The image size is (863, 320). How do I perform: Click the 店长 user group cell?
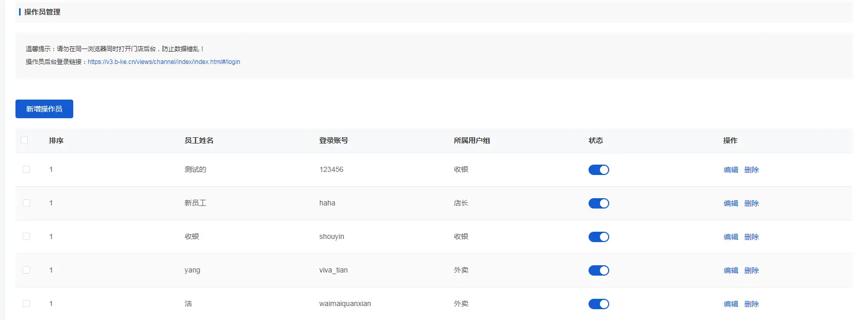[x=461, y=203]
